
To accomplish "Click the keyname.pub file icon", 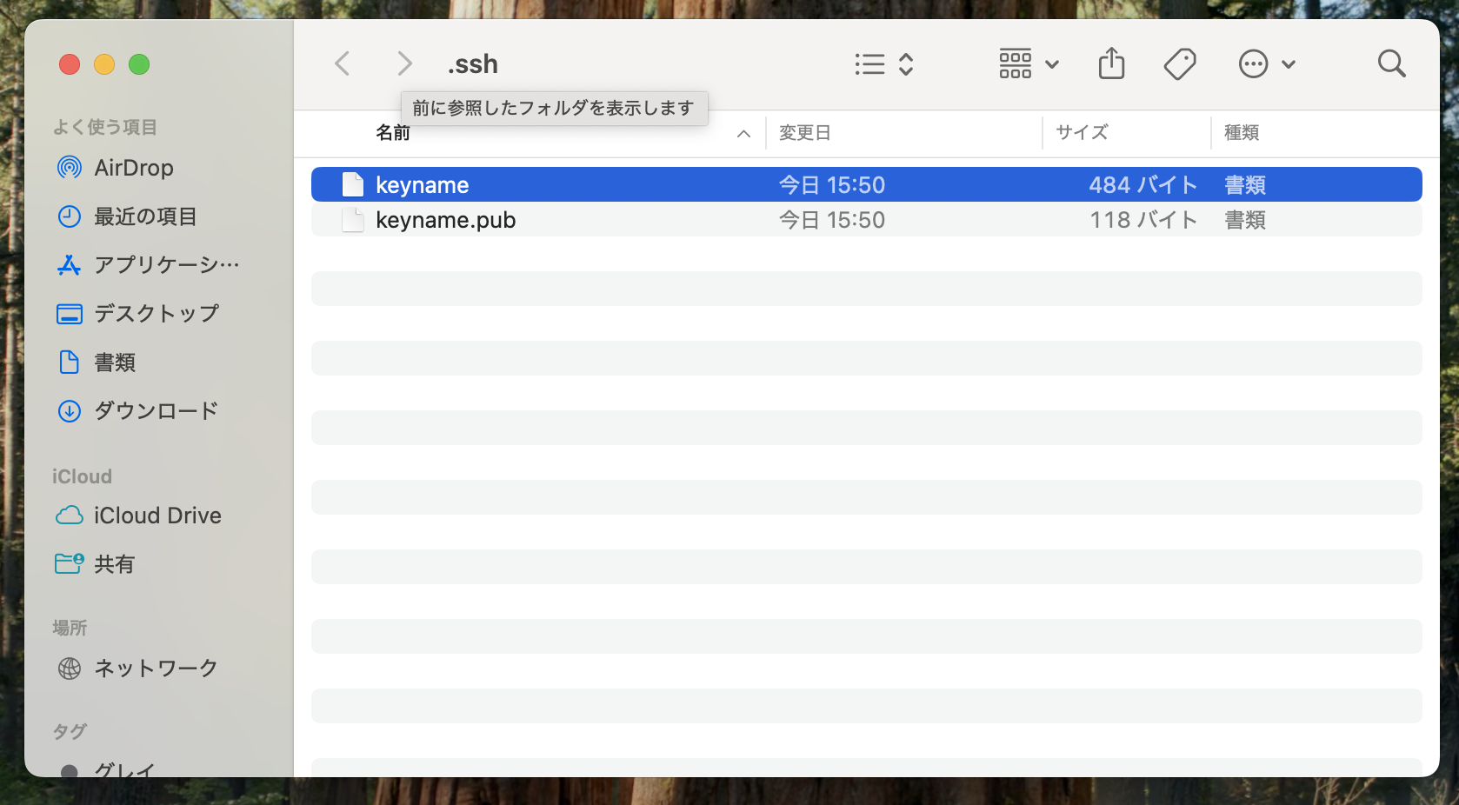I will (353, 219).
